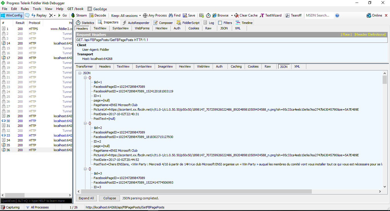This screenshot has height=211, width=390.
Task: Open the Browse dropdown arrow
Action: [x=232, y=15]
